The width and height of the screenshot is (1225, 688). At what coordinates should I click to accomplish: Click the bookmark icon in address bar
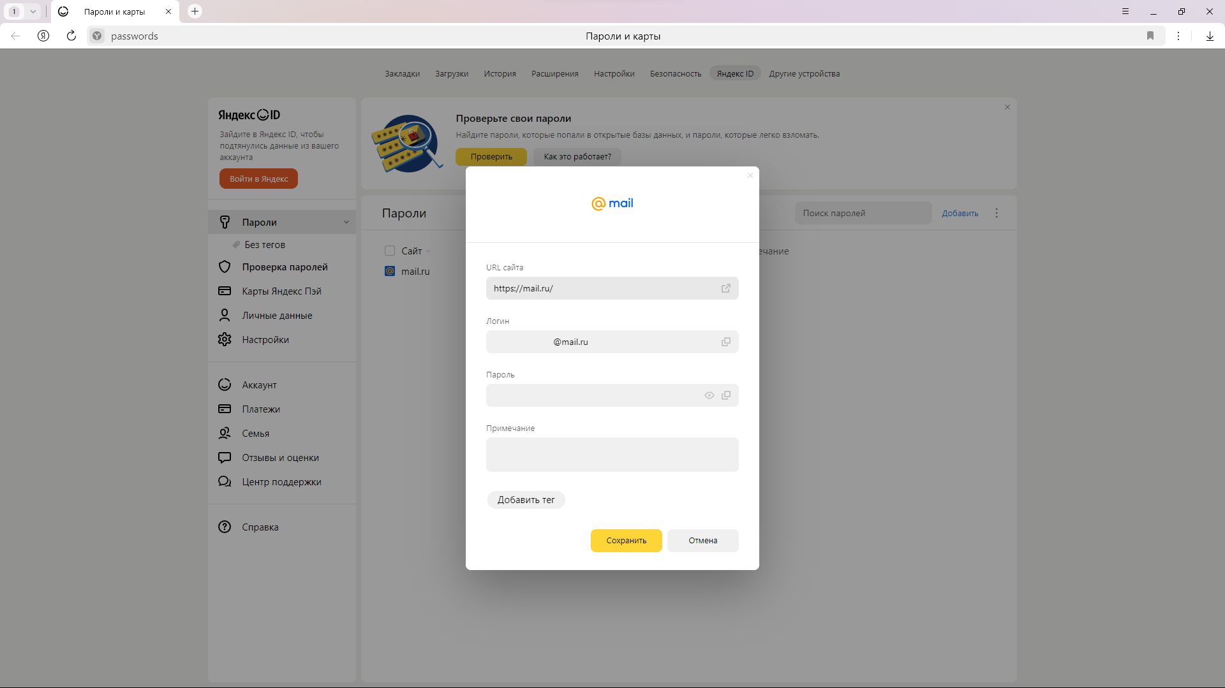coord(1150,36)
